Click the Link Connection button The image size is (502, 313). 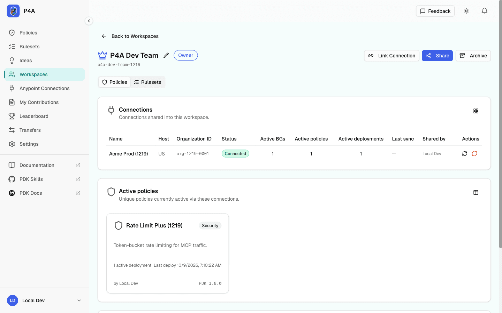[x=391, y=56]
